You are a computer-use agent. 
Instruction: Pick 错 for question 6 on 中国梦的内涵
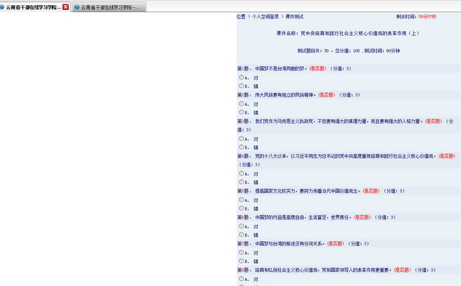[241, 234]
